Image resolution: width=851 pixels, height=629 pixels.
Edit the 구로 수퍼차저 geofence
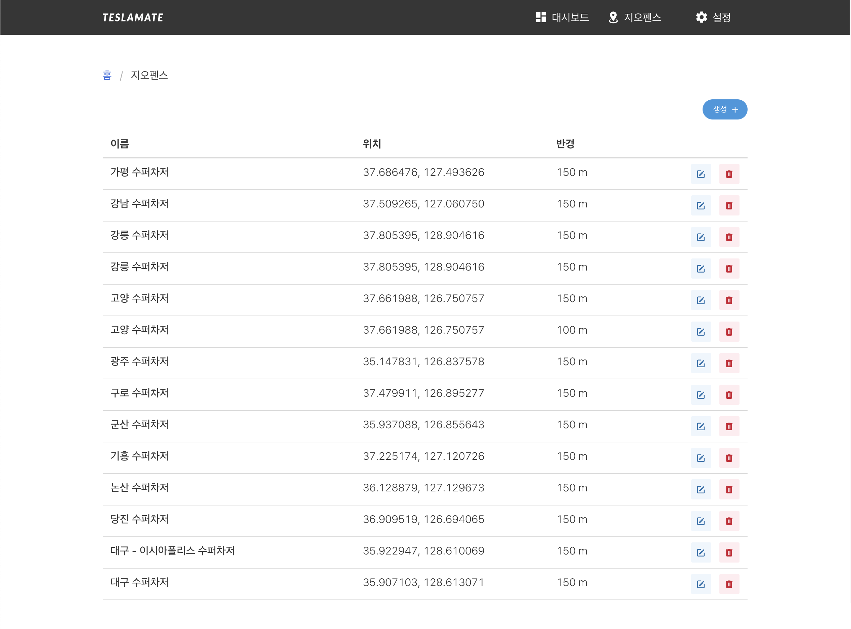pyautogui.click(x=701, y=395)
